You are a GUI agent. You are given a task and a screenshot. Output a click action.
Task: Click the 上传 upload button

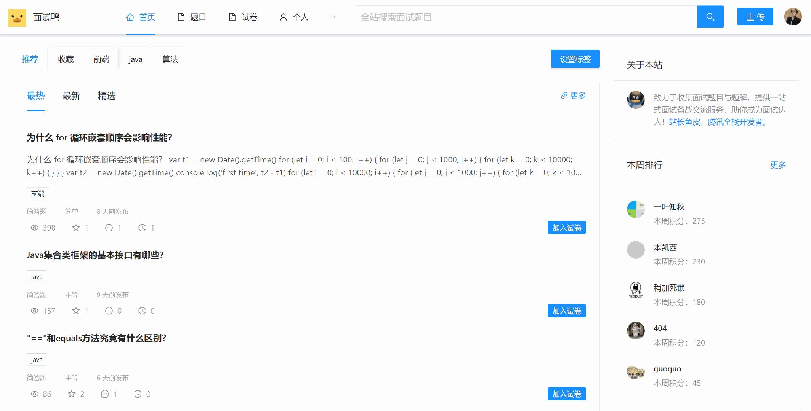pos(755,17)
